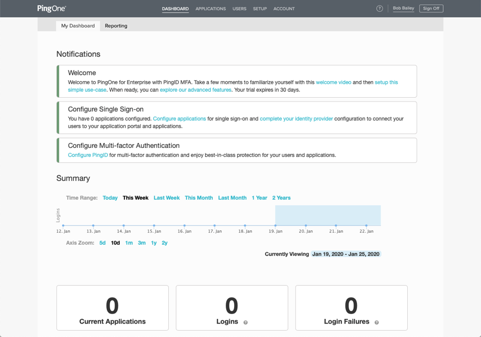Click the help question mark icon in header
The height and width of the screenshot is (337, 481).
tap(379, 9)
